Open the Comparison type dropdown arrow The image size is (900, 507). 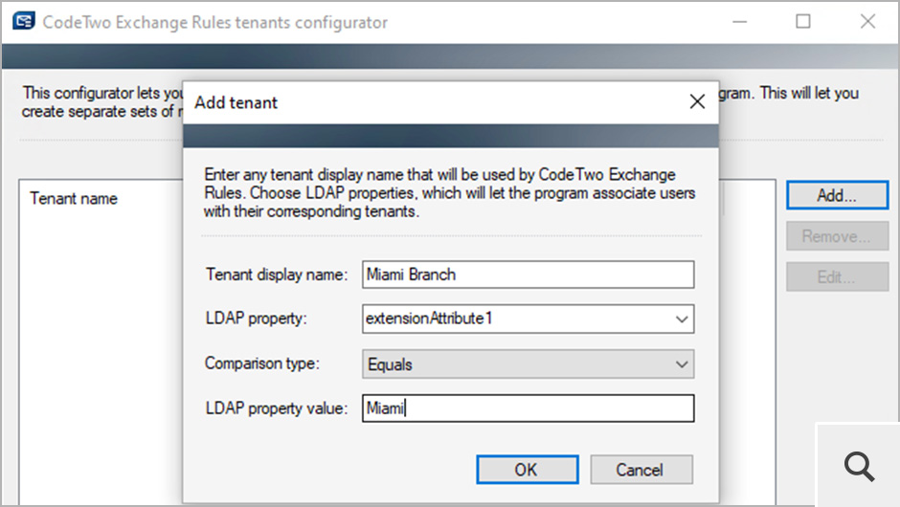[x=681, y=364]
